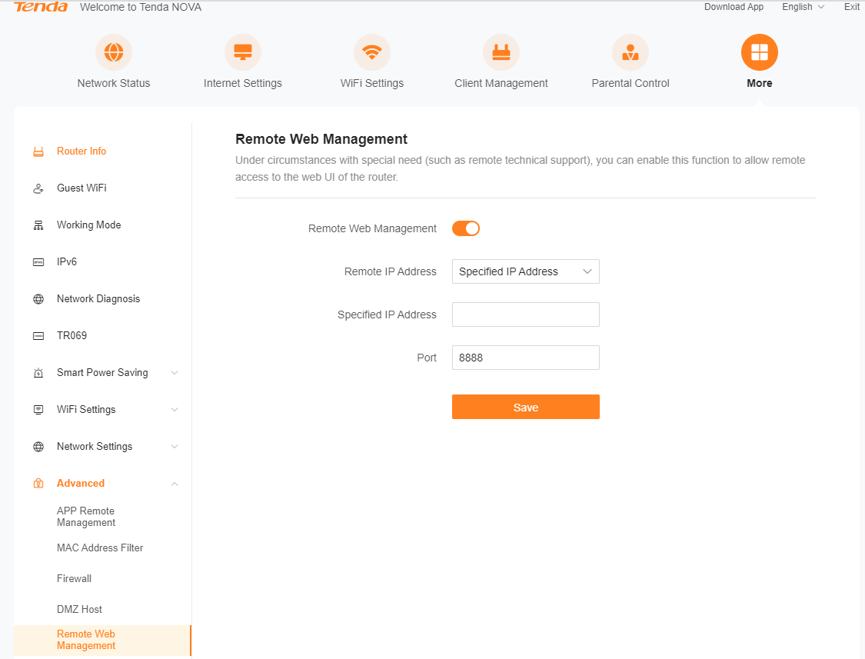This screenshot has width=865, height=659.
Task: Expand the Smart Power Saving section
Action: [x=175, y=373]
